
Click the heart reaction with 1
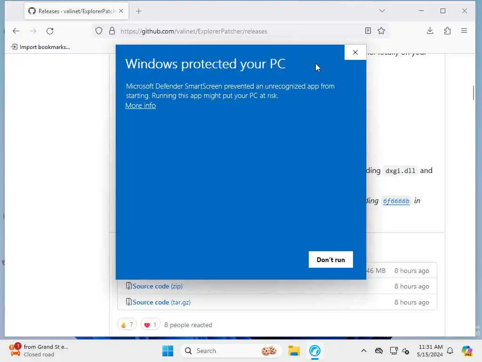(150, 325)
